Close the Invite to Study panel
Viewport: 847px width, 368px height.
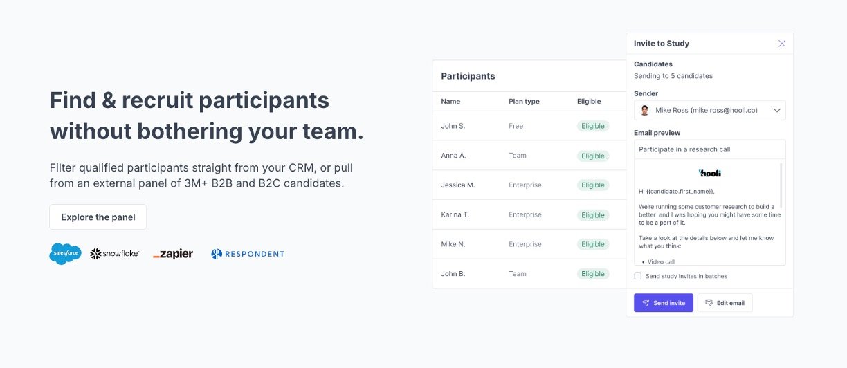(782, 44)
